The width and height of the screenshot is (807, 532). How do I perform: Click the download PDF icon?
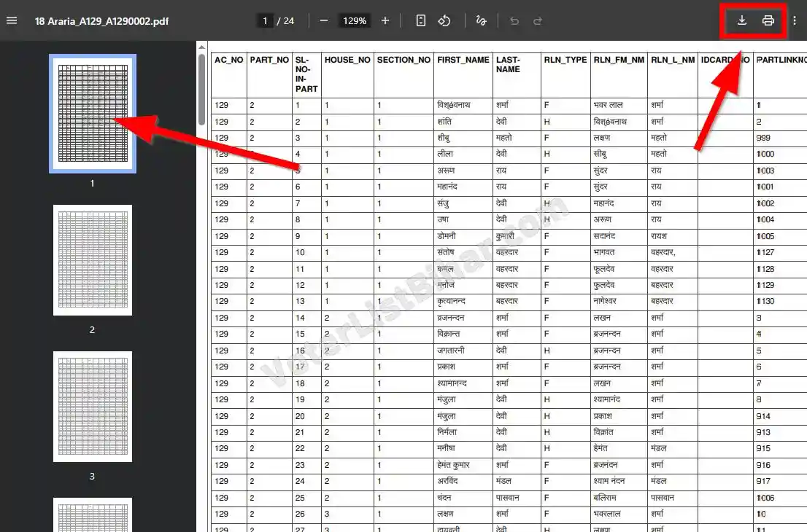pyautogui.click(x=741, y=20)
